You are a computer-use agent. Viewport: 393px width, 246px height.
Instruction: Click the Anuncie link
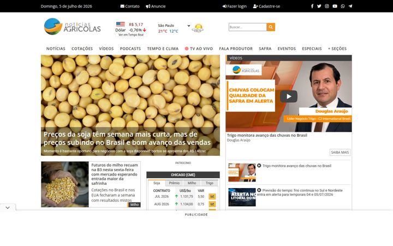(x=156, y=6)
